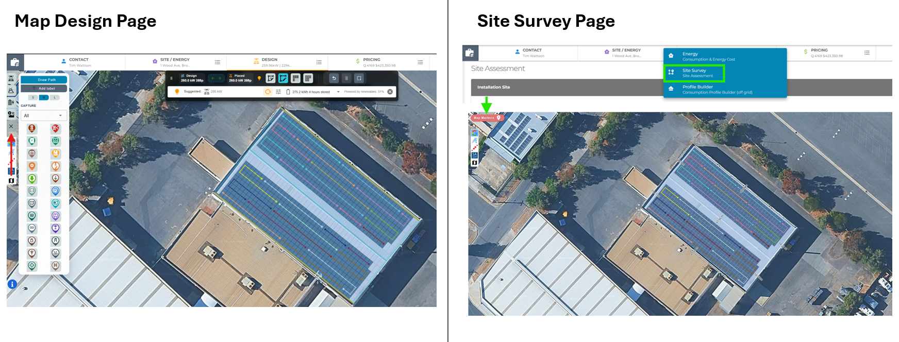Select the L size toggle

(x=55, y=97)
